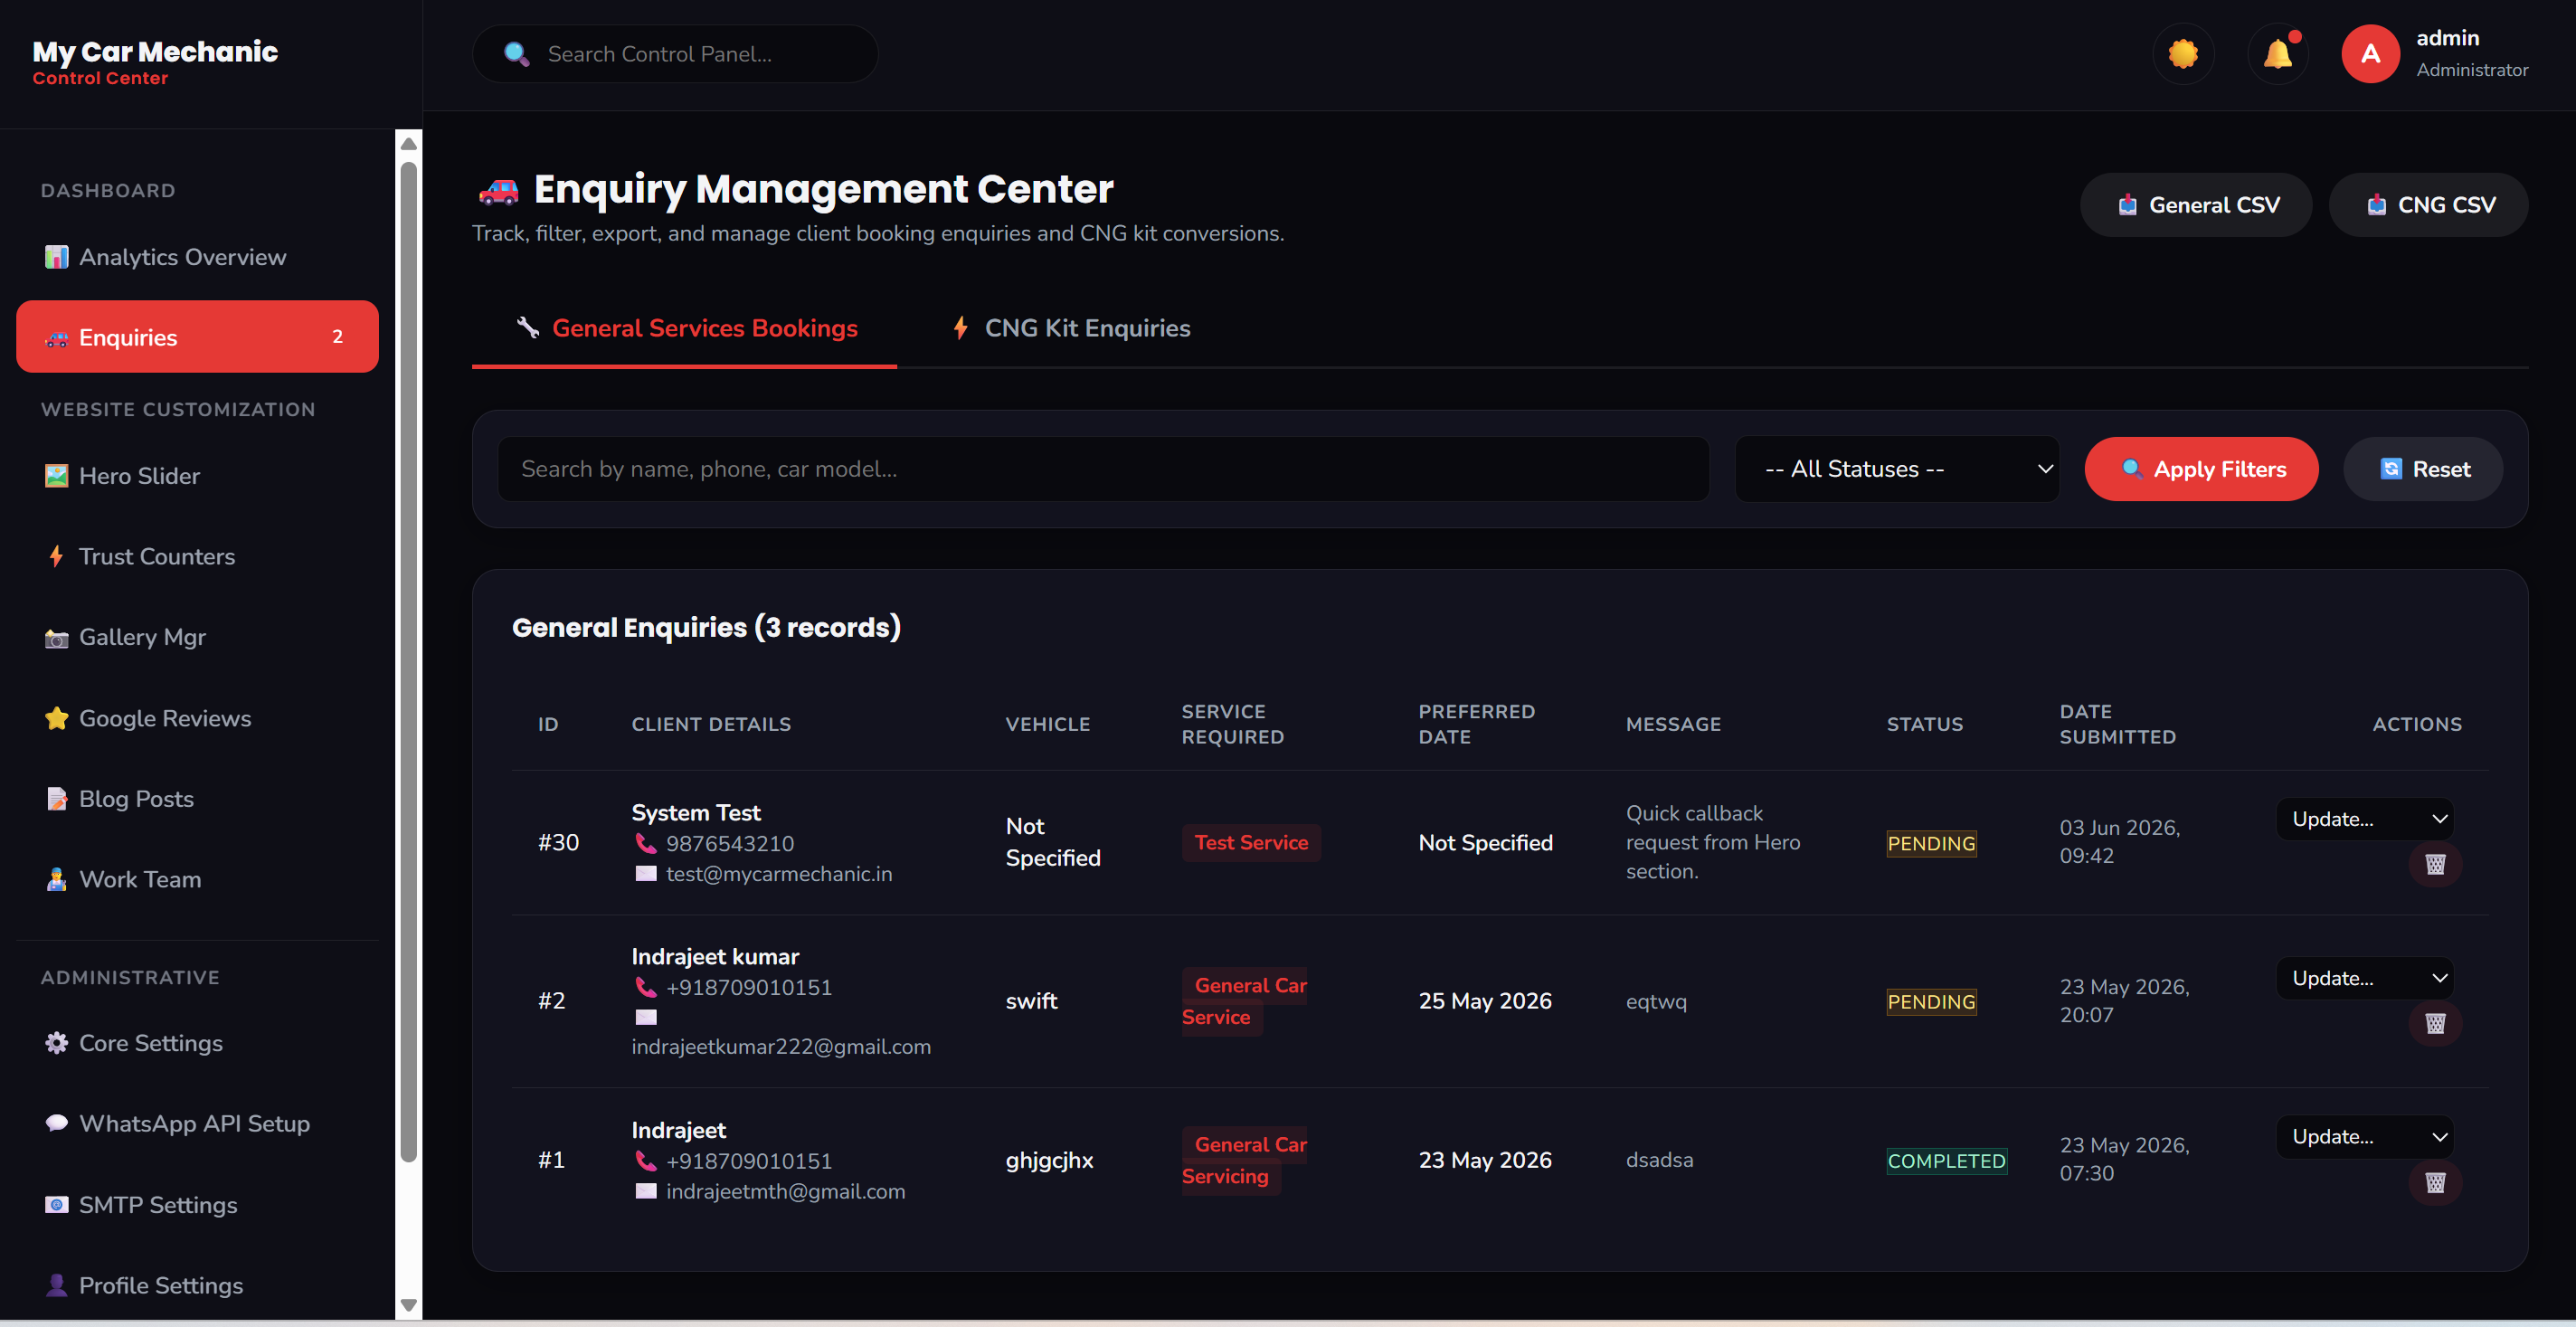Click the Google Reviews star icon
Image resolution: width=2576 pixels, height=1327 pixels.
click(x=56, y=718)
